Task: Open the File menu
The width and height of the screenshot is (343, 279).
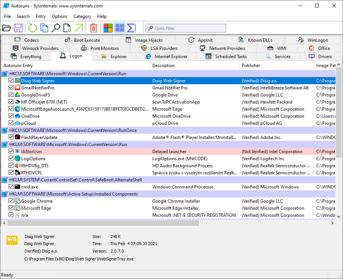Action: (x=7, y=16)
